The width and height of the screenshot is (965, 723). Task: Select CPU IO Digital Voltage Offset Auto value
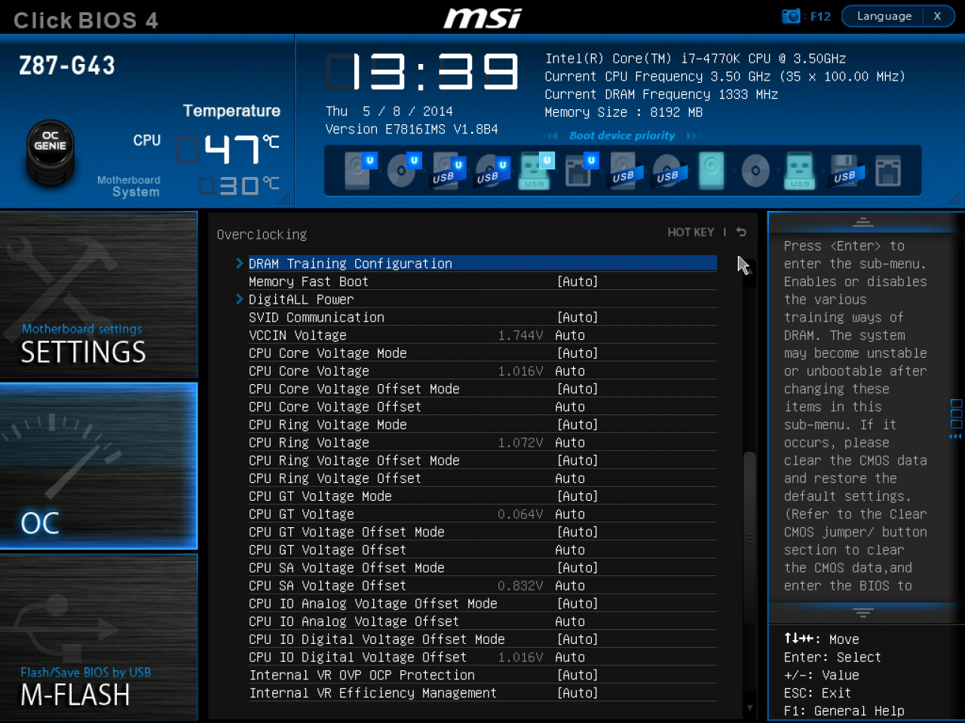pyautogui.click(x=570, y=657)
